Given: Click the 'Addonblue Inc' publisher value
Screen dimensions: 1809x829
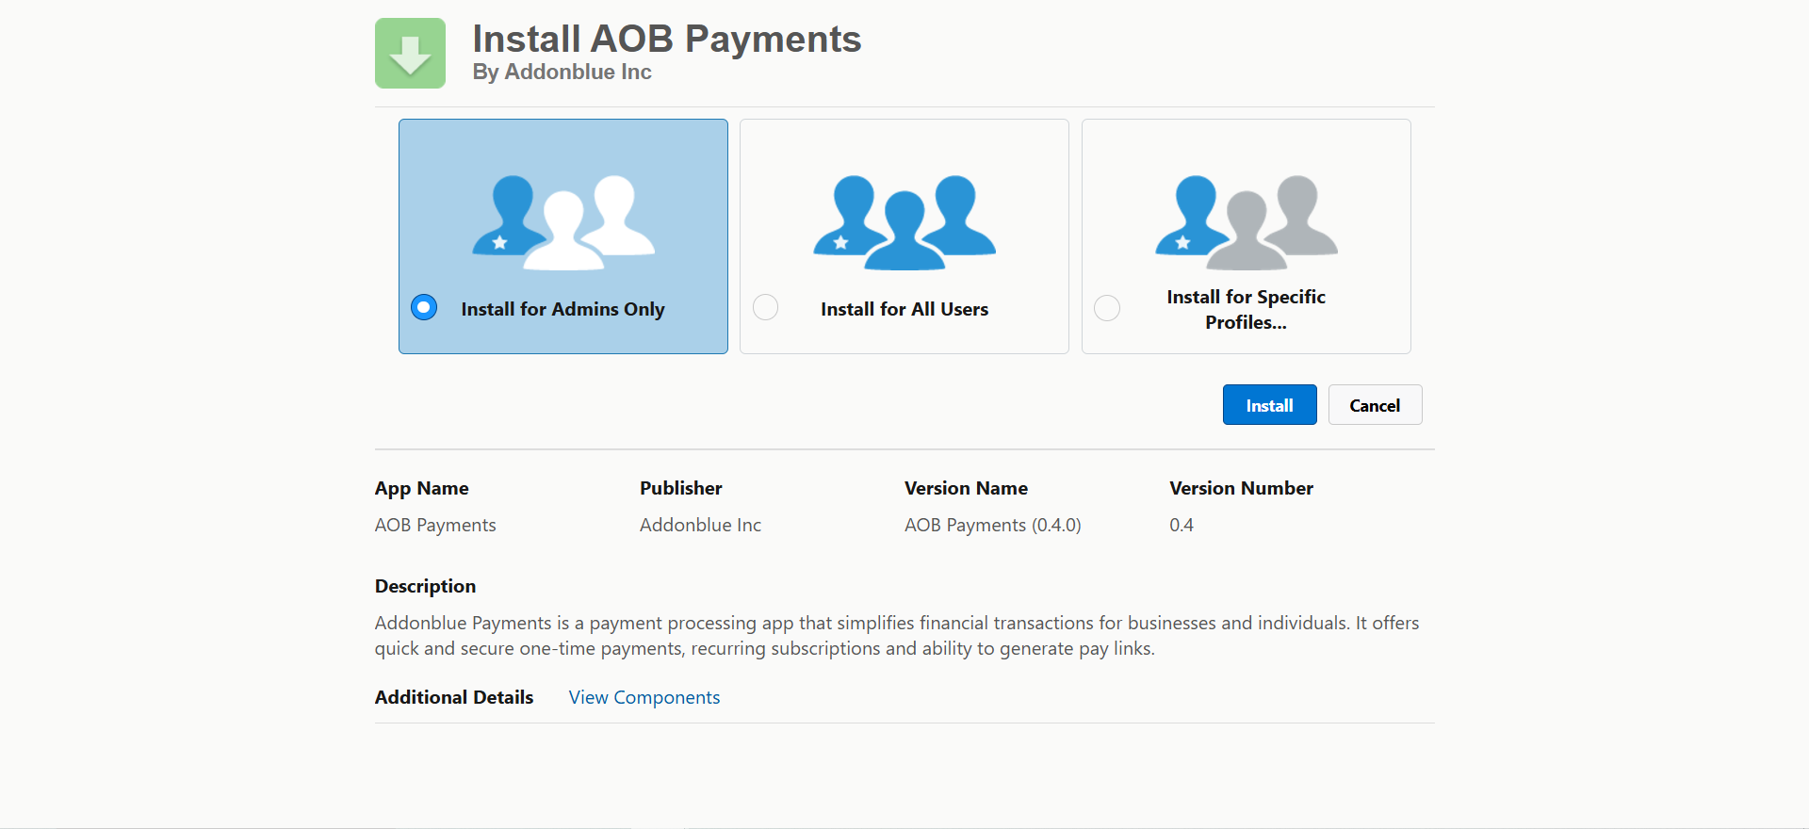Looking at the screenshot, I should (x=700, y=525).
